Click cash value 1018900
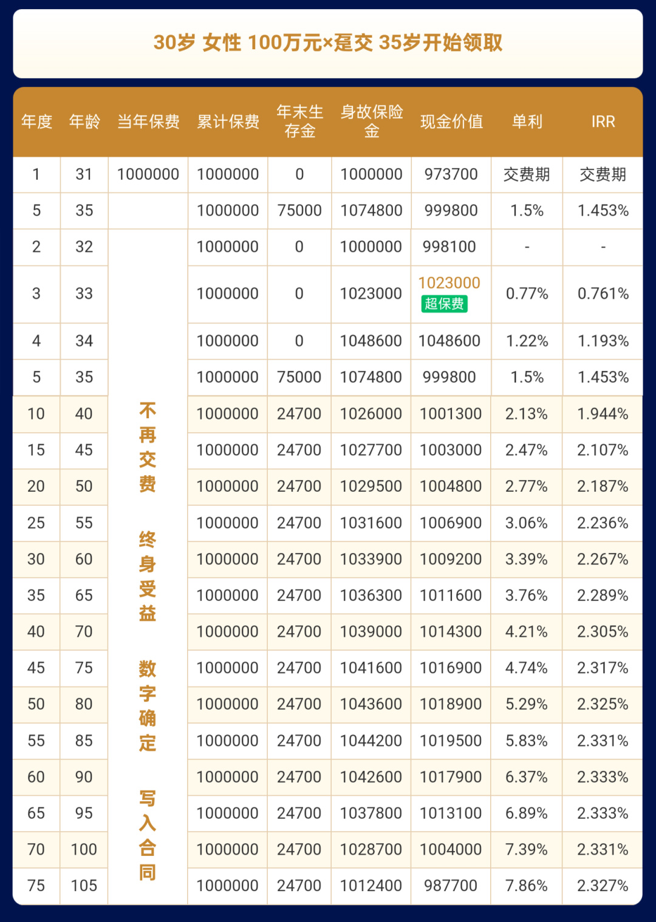The height and width of the screenshot is (922, 656). [451, 704]
